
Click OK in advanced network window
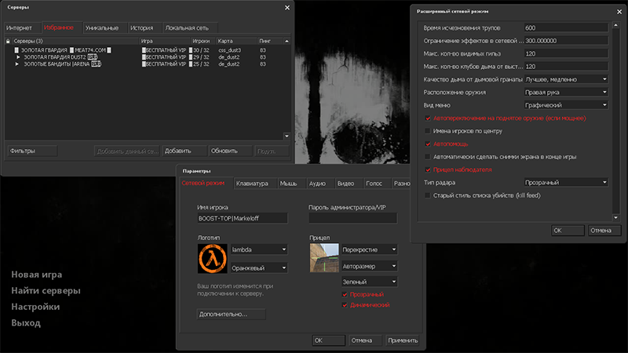click(568, 230)
